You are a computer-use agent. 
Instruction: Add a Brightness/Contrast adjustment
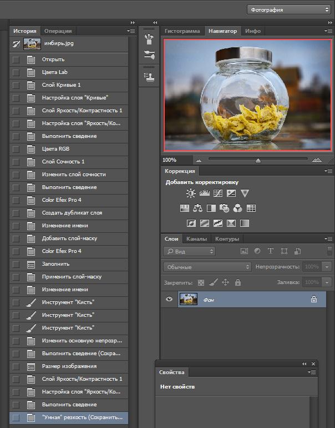tap(191, 193)
